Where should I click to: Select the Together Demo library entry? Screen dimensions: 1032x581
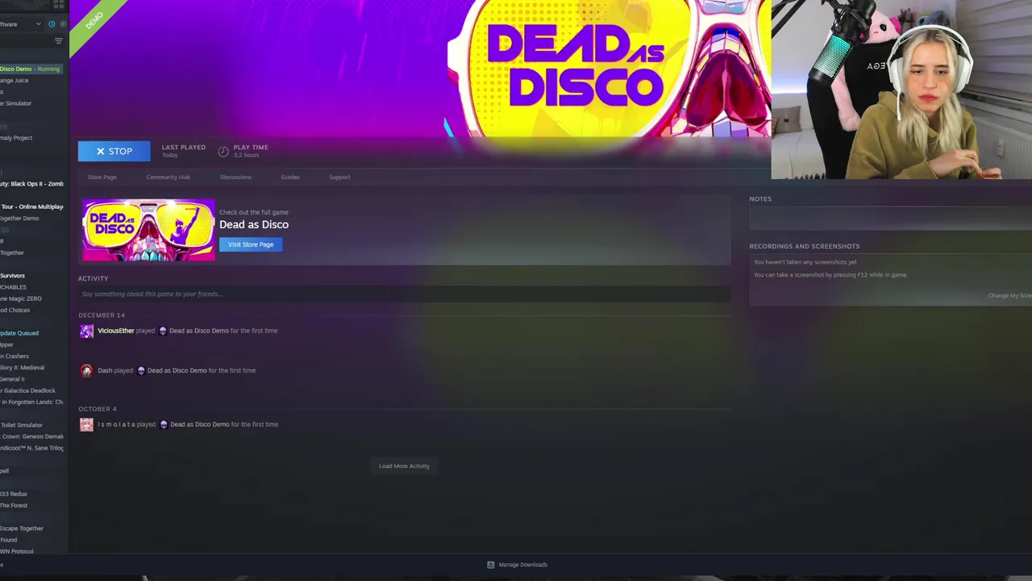pyautogui.click(x=19, y=219)
